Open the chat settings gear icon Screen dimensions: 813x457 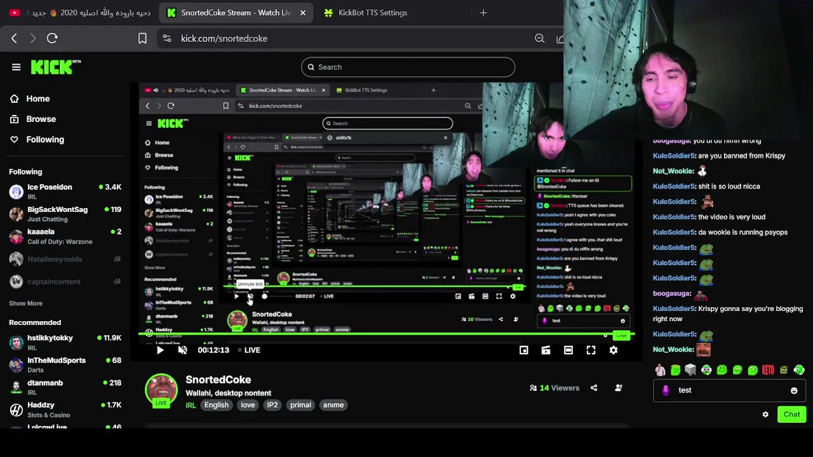coord(765,414)
